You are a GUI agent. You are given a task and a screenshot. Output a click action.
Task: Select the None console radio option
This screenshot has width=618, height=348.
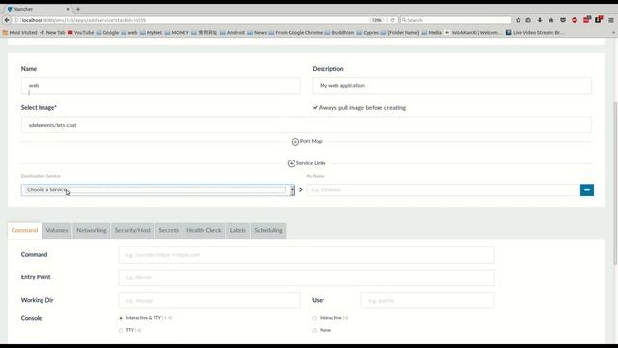314,330
